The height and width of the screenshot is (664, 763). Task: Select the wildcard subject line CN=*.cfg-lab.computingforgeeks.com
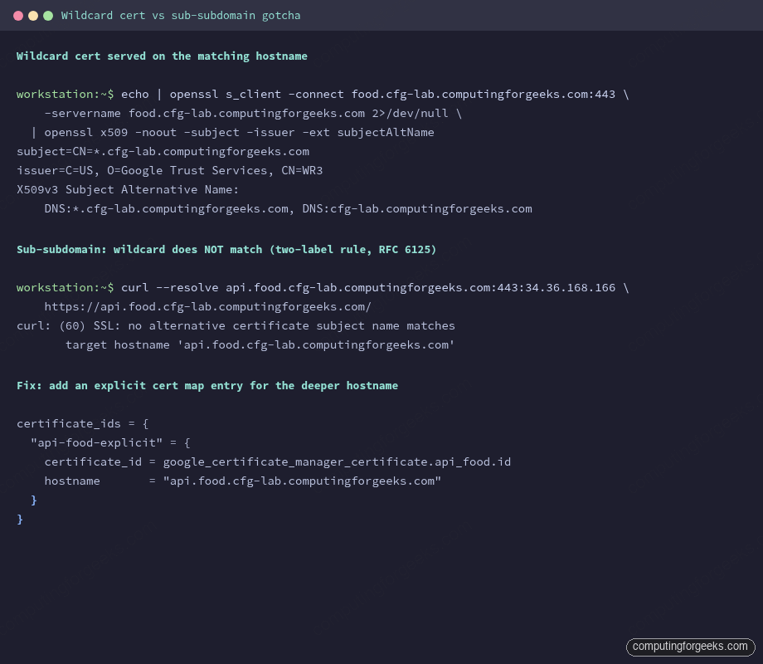point(163,151)
